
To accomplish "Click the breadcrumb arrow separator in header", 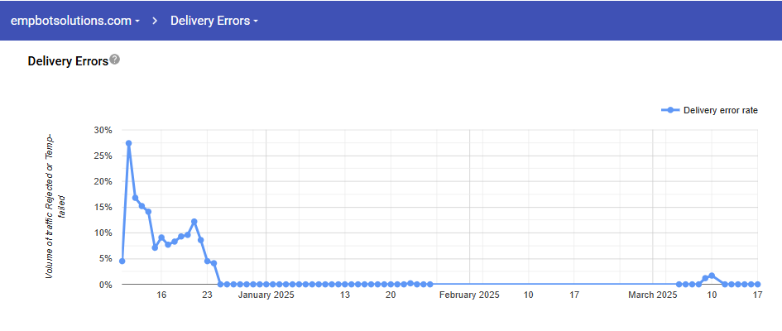I will [155, 21].
